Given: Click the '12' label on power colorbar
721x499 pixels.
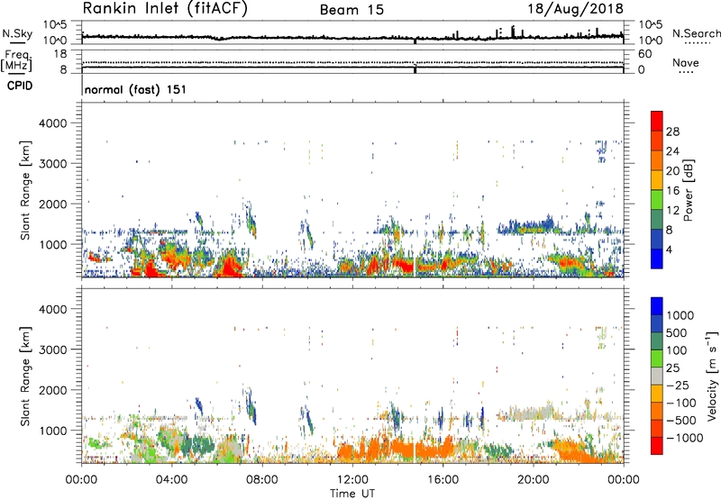Looking at the screenshot, I should pos(672,211).
